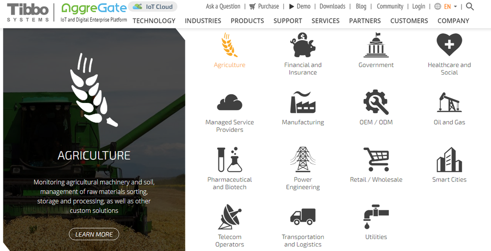Select the cloud Managed Service Providers icon

pos(229,102)
